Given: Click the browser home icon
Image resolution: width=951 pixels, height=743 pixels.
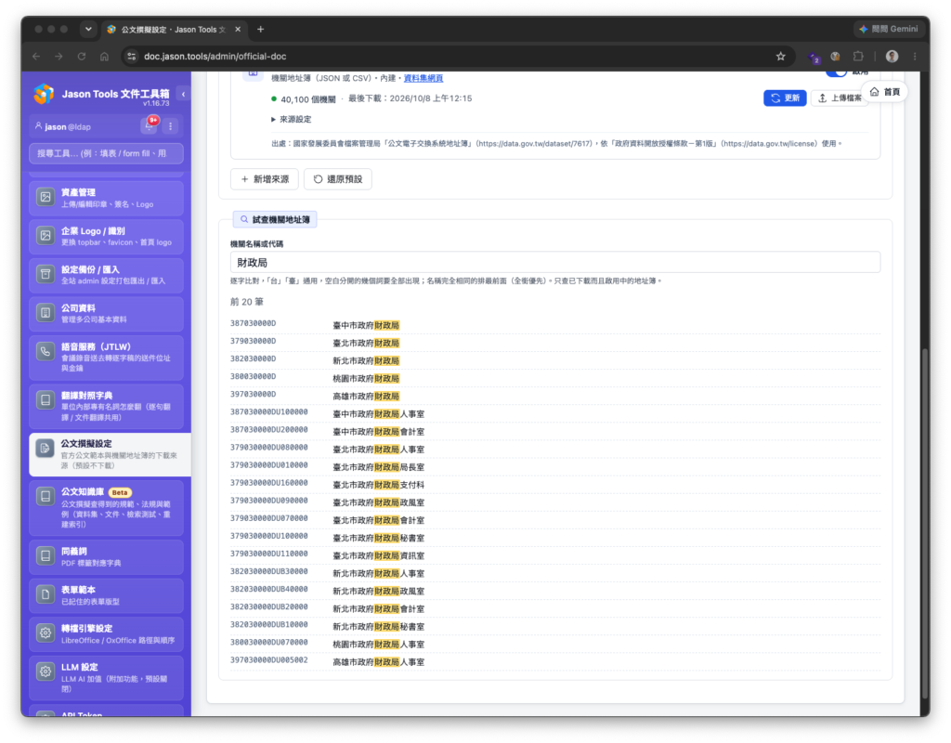Looking at the screenshot, I should [x=104, y=57].
